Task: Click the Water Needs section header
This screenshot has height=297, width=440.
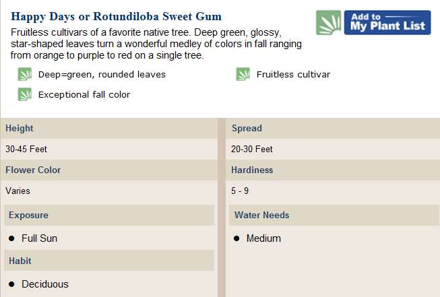Action: click(334, 215)
